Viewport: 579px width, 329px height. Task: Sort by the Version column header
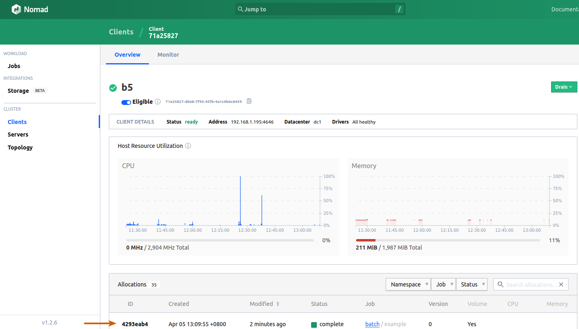coord(438,304)
